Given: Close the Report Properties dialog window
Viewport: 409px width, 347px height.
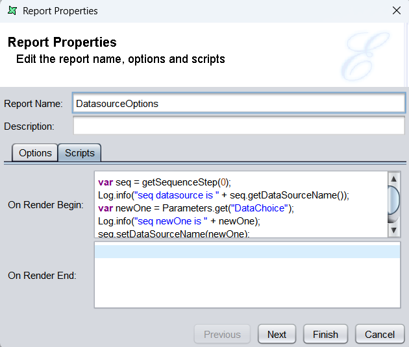Looking at the screenshot, I should click(x=397, y=10).
